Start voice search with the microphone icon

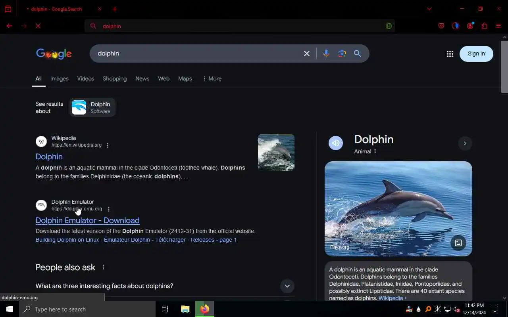click(x=326, y=53)
